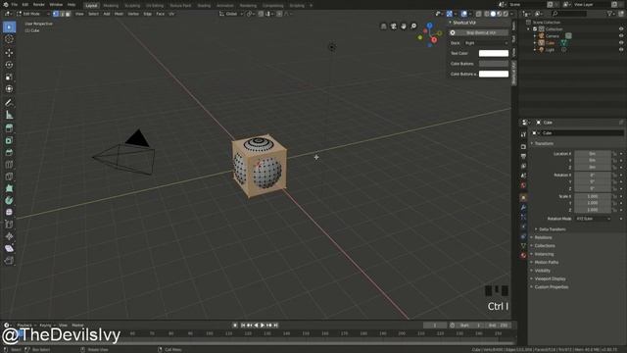
Task: Select the Measure tool
Action: coord(9,116)
